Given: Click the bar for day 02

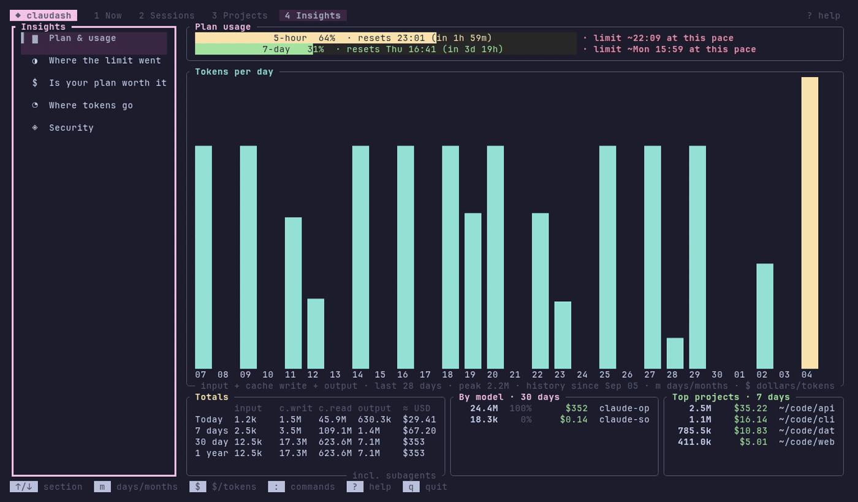Looking at the screenshot, I should pyautogui.click(x=765, y=316).
